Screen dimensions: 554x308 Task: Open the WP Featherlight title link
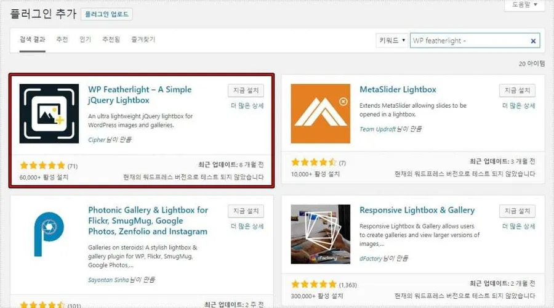pos(140,95)
